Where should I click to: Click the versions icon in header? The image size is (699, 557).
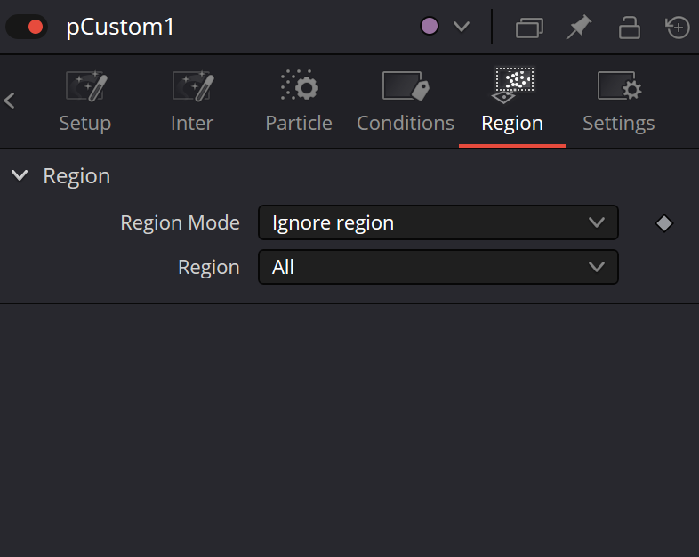click(529, 28)
